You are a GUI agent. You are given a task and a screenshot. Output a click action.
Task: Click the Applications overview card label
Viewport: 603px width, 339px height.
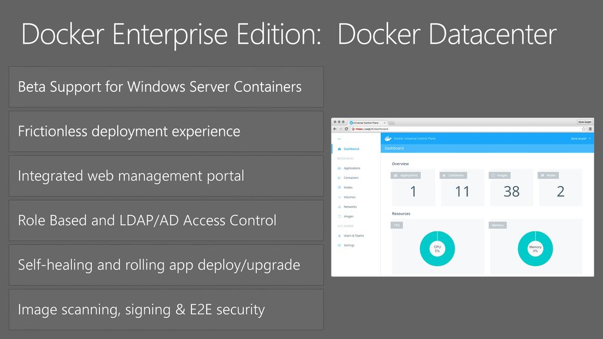(x=406, y=175)
